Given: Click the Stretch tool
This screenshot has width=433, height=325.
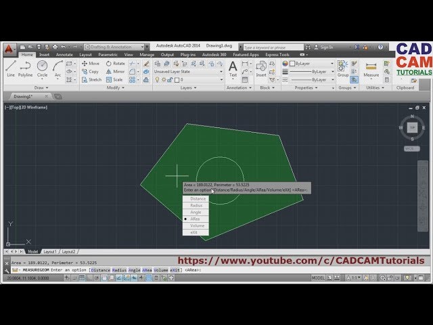Looking at the screenshot, I should (x=92, y=80).
